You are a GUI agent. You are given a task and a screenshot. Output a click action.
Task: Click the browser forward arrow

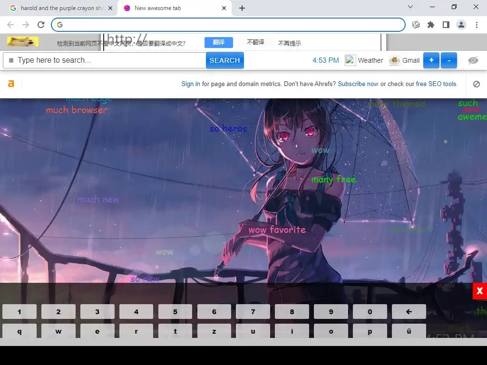coord(26,25)
